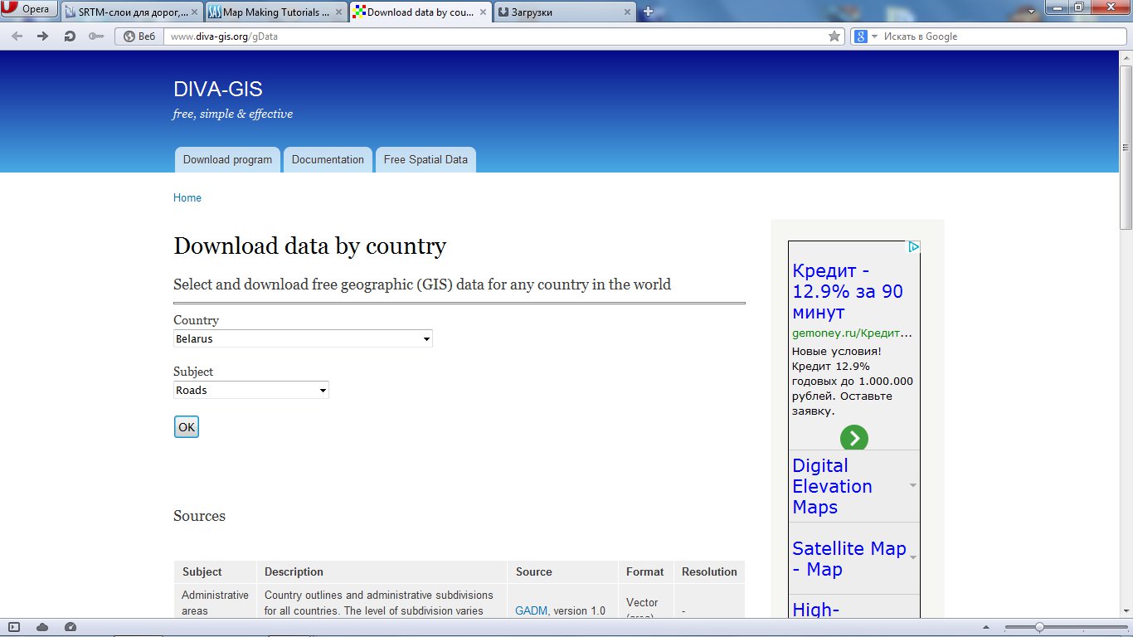The image size is (1133, 637).
Task: Follow the Home breadcrumb link
Action: (187, 198)
